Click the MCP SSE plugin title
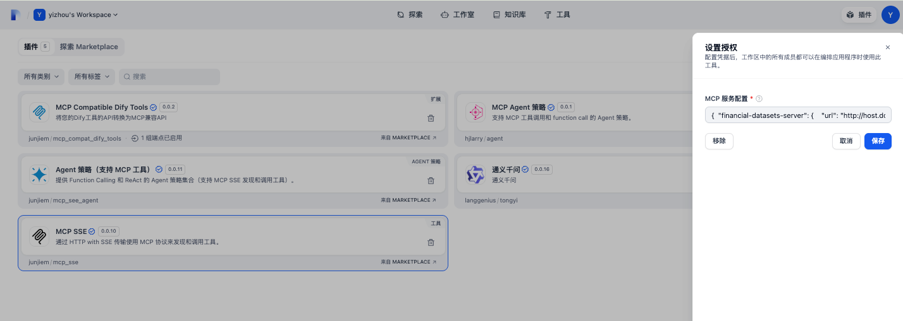This screenshot has width=903, height=321. (x=71, y=231)
